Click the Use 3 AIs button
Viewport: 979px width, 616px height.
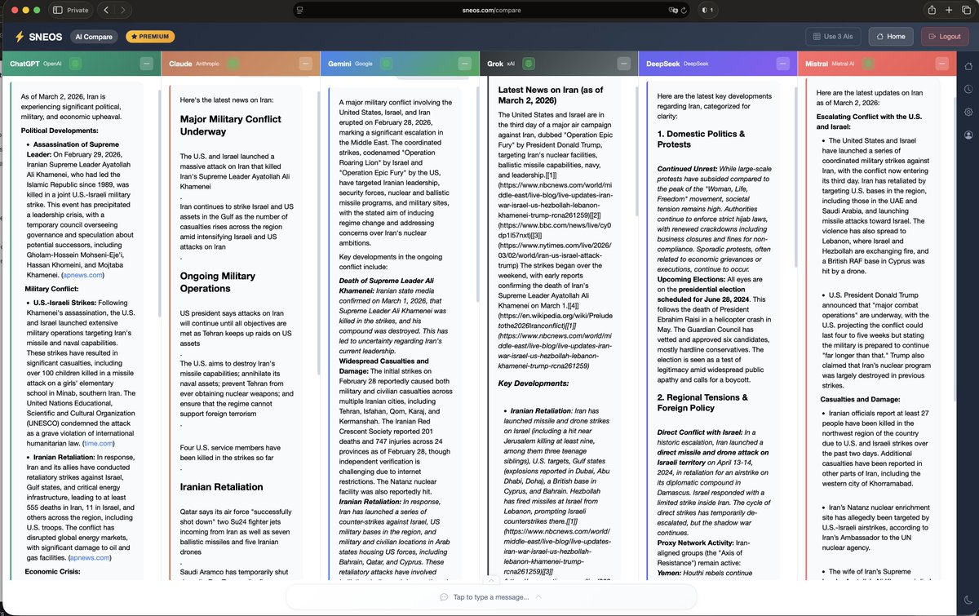pyautogui.click(x=834, y=37)
